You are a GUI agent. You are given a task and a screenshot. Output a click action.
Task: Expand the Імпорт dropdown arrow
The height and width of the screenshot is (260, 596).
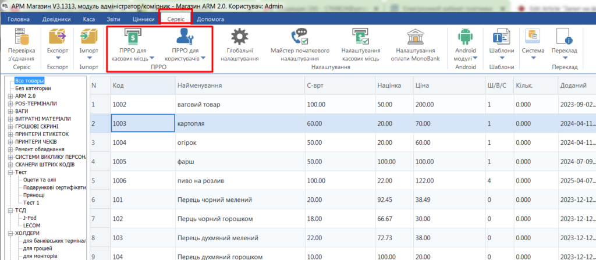[x=88, y=58]
